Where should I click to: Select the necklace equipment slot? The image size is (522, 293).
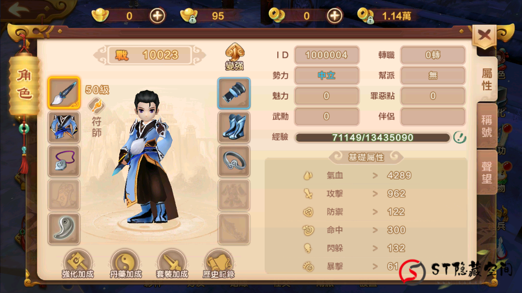coord(64,161)
